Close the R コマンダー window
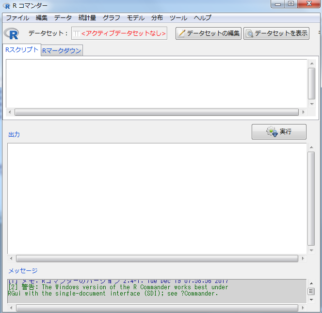Image resolution: width=322 pixels, height=313 pixels. pyautogui.click(x=309, y=4)
